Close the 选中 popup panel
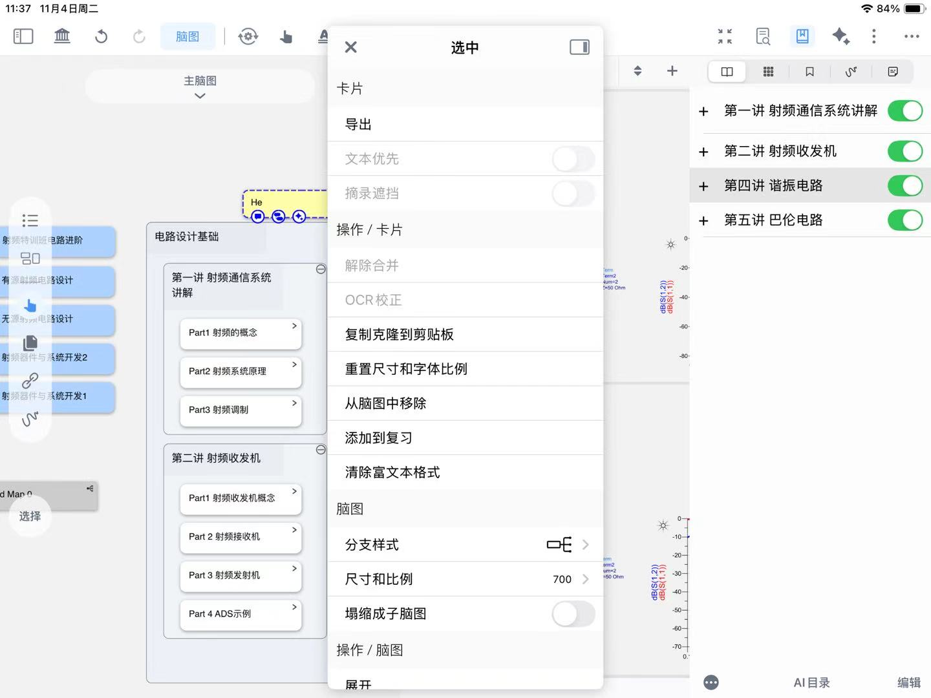 [350, 47]
